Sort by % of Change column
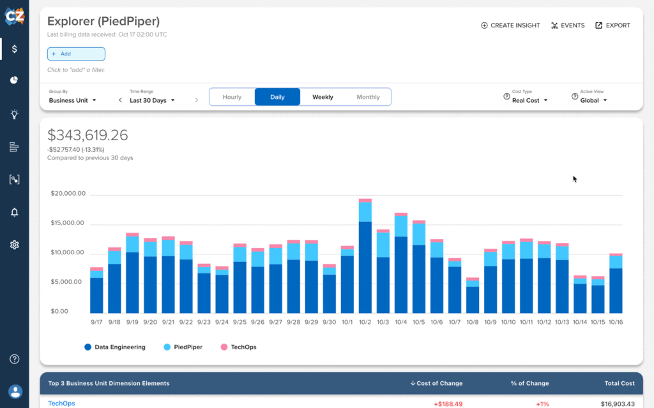The image size is (654, 408). click(x=529, y=383)
